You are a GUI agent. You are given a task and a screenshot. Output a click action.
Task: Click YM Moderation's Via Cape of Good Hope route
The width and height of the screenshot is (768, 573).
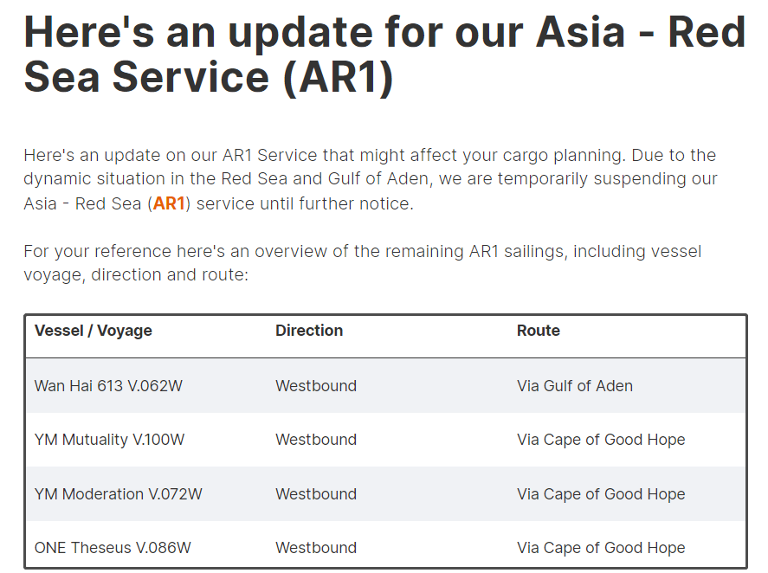point(601,493)
